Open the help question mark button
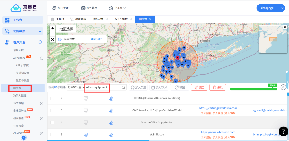The height and width of the screenshot is (141, 289). [283, 131]
